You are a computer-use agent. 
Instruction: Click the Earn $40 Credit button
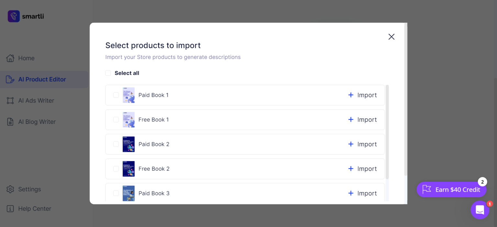tap(451, 189)
